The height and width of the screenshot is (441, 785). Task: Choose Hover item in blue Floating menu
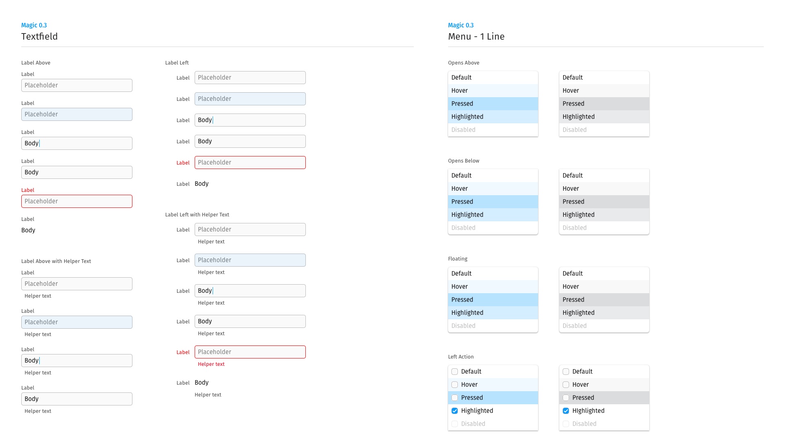click(x=493, y=287)
